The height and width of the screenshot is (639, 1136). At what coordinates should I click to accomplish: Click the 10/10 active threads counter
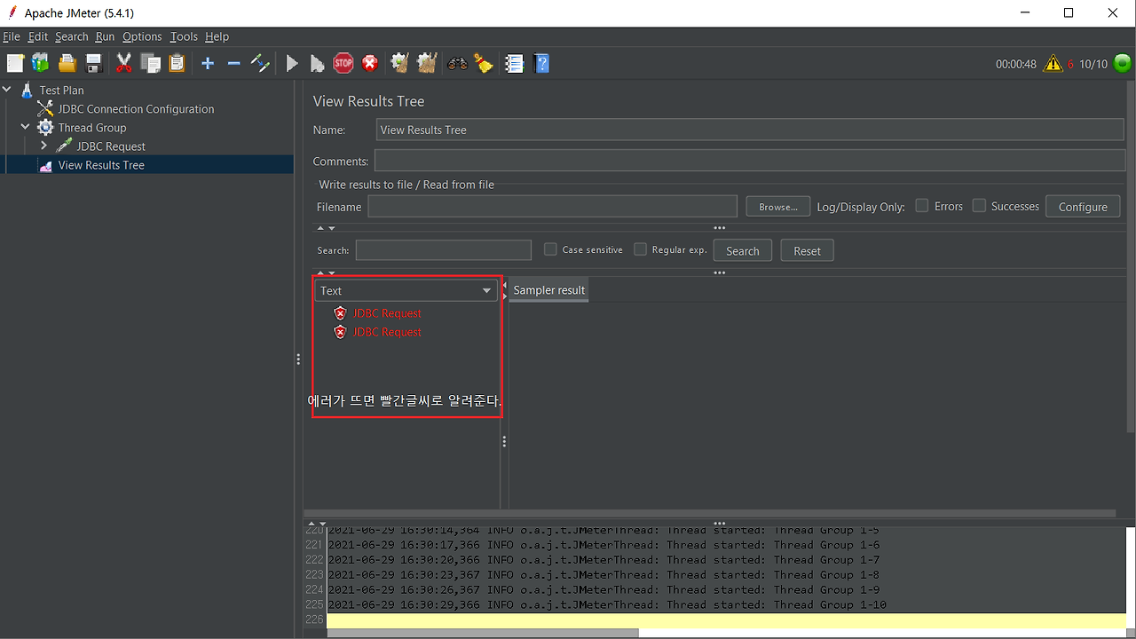pos(1093,64)
